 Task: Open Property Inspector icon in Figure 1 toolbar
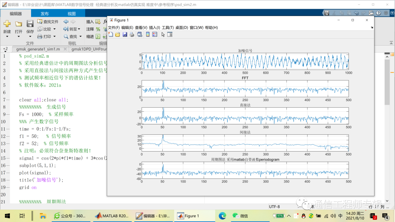[170, 34]
